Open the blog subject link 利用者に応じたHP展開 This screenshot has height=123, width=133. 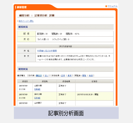[x=47, y=51]
